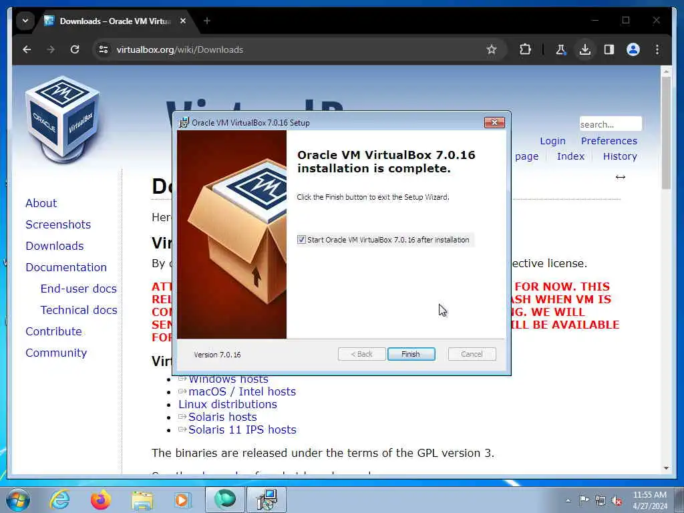Open the Preferences link
This screenshot has width=684, height=513.
[x=609, y=141]
